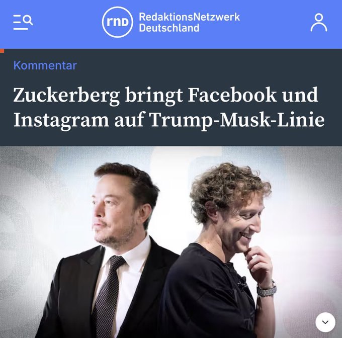Screen dimensions: 342x338
Task: Click the word 'Deutschland' in the header
Action: pyautogui.click(x=169, y=28)
